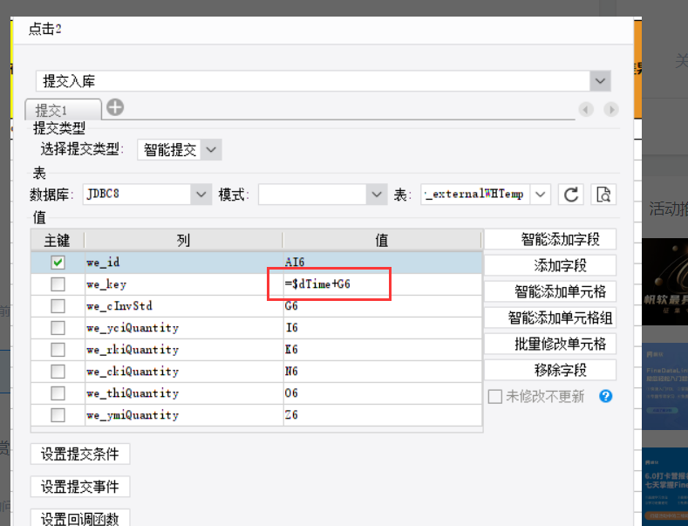Check primary key for we_ckiQuantity
688x526 pixels.
58,372
